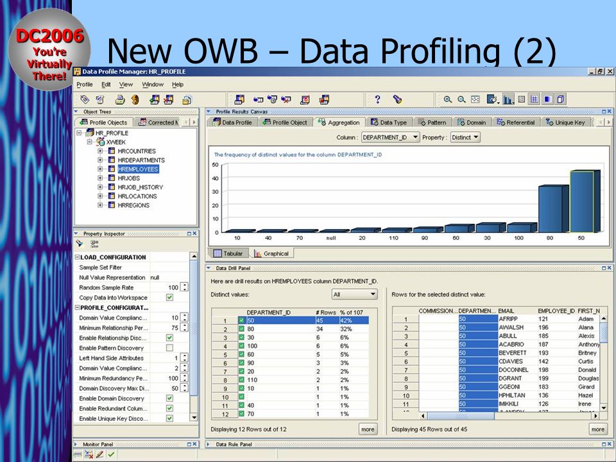616x462 pixels.
Task: Click the HR_PROFILE icon in the object tree
Action: 90,133
